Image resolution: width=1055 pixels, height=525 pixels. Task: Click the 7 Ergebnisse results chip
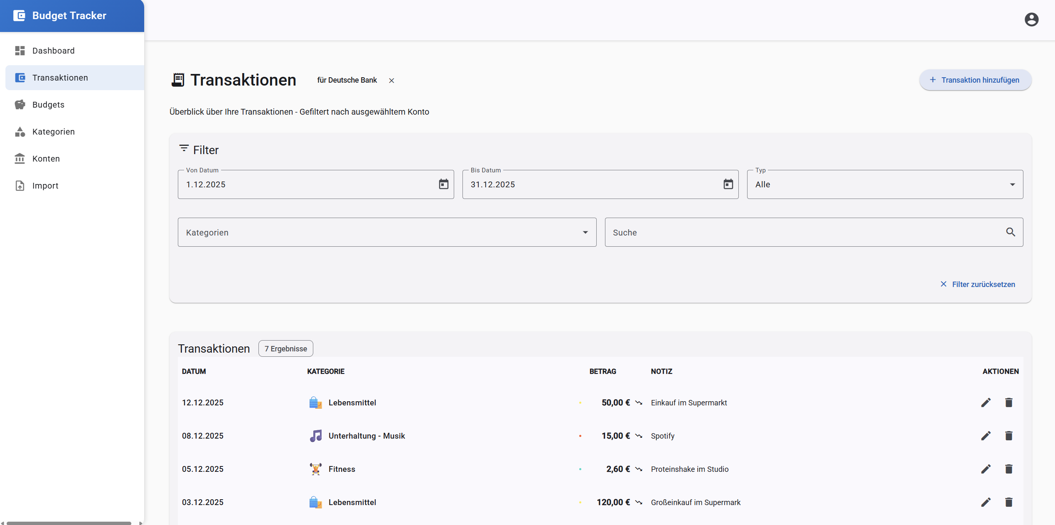(x=285, y=348)
